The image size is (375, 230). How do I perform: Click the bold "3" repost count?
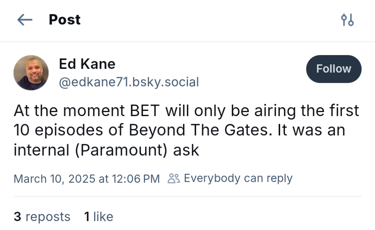[x=17, y=217]
